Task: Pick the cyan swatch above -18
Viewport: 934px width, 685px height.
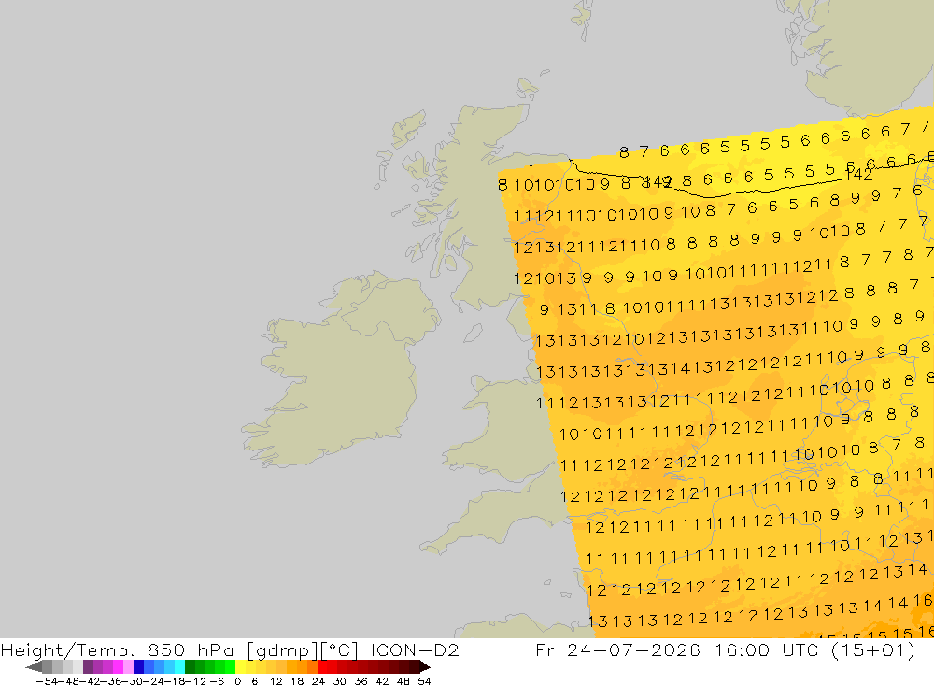Action: click(x=179, y=667)
